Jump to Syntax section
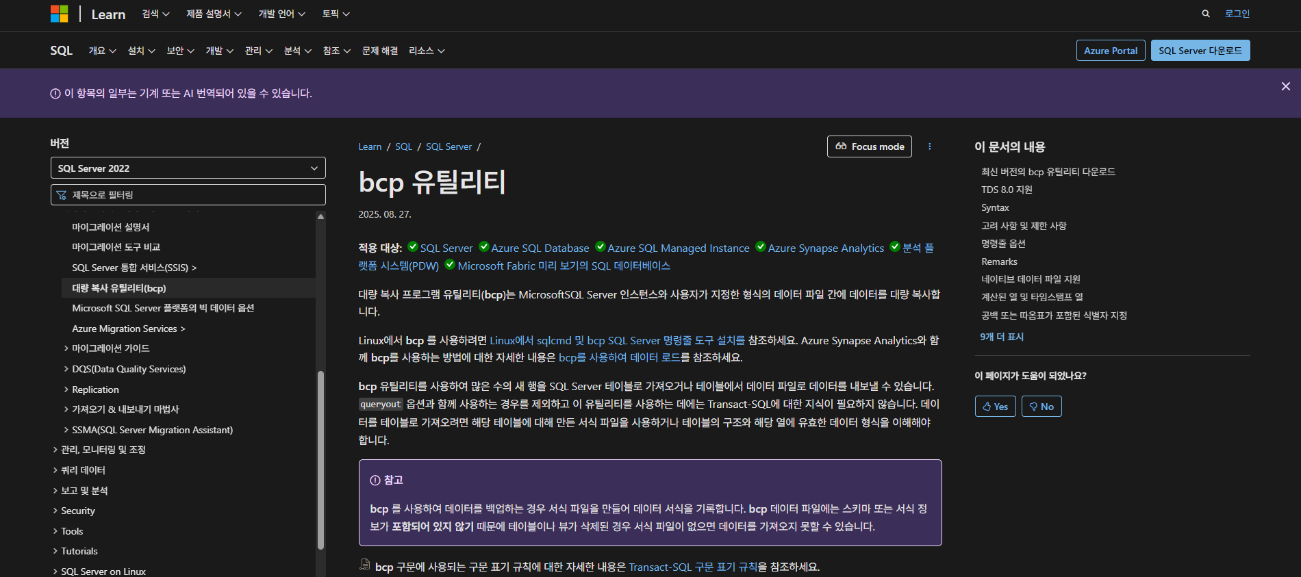The width and height of the screenshot is (1301, 577). tap(995, 207)
